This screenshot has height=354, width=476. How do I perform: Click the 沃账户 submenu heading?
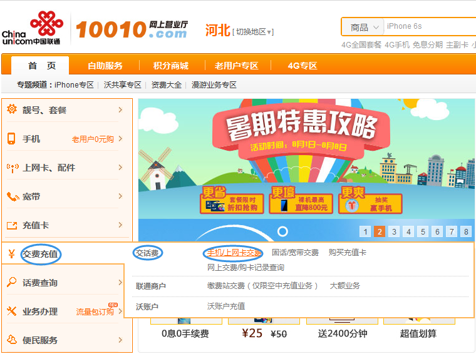(x=147, y=306)
